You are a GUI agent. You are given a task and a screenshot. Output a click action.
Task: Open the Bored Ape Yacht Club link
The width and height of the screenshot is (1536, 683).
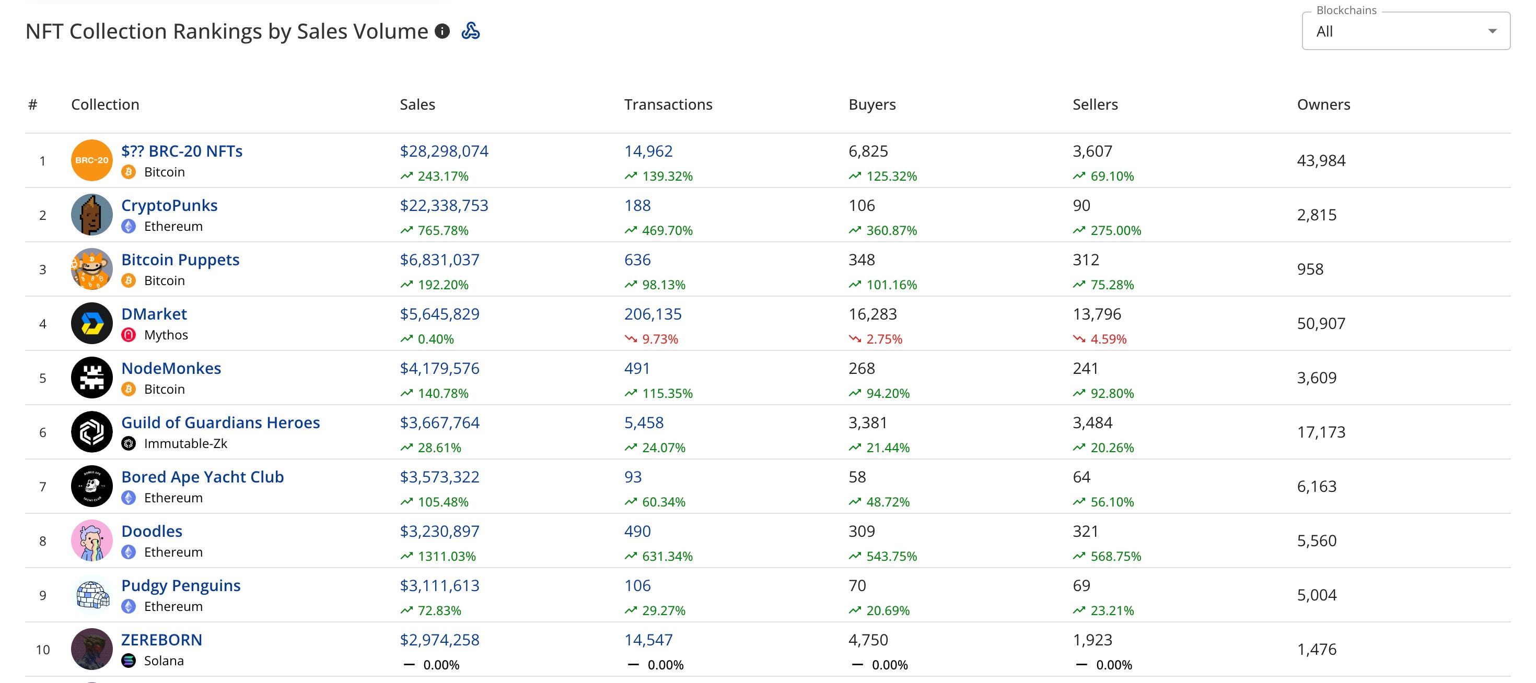click(x=202, y=477)
